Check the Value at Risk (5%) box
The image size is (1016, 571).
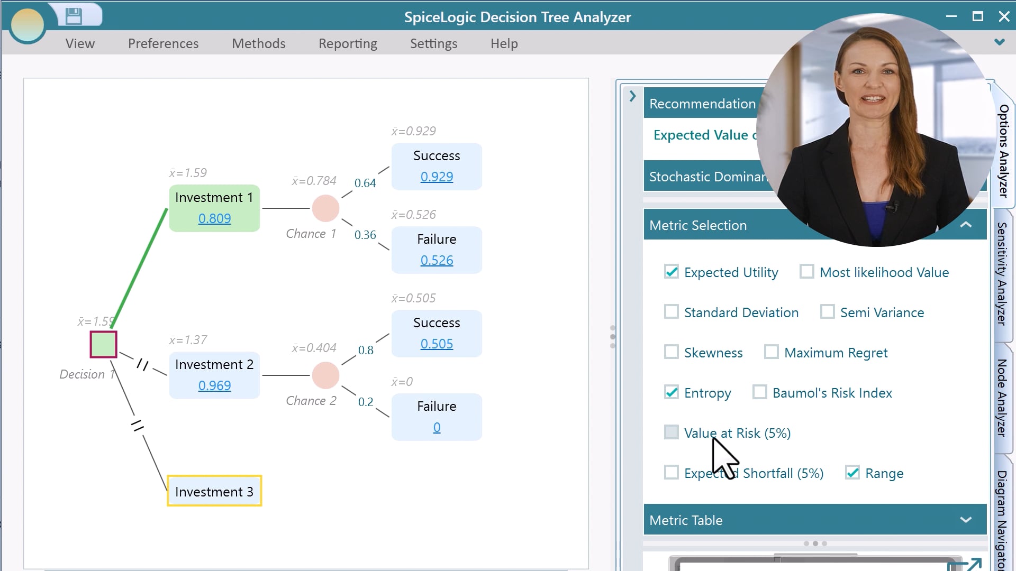coord(672,432)
